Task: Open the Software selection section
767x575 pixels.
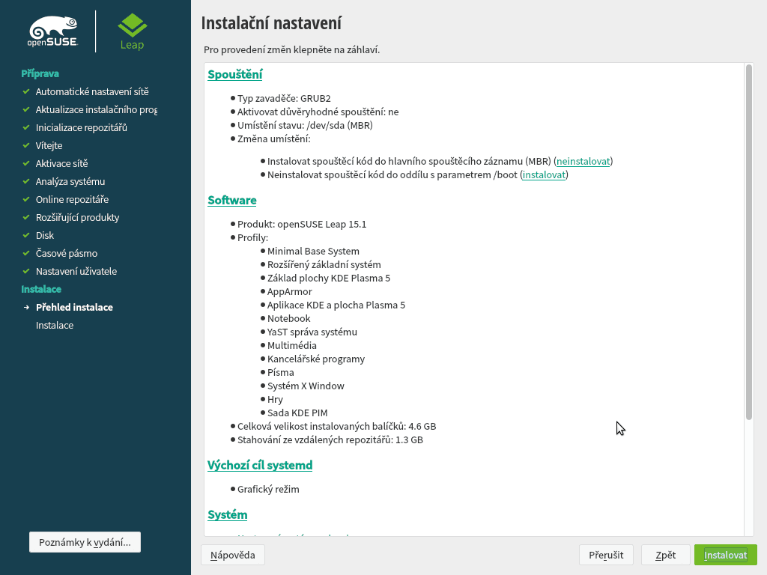Action: point(231,201)
